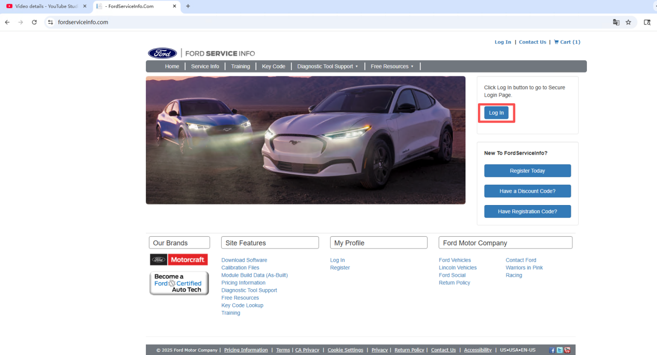Screen dimensions: 657x355
Task: Click the Register Today button
Action: [527, 171]
